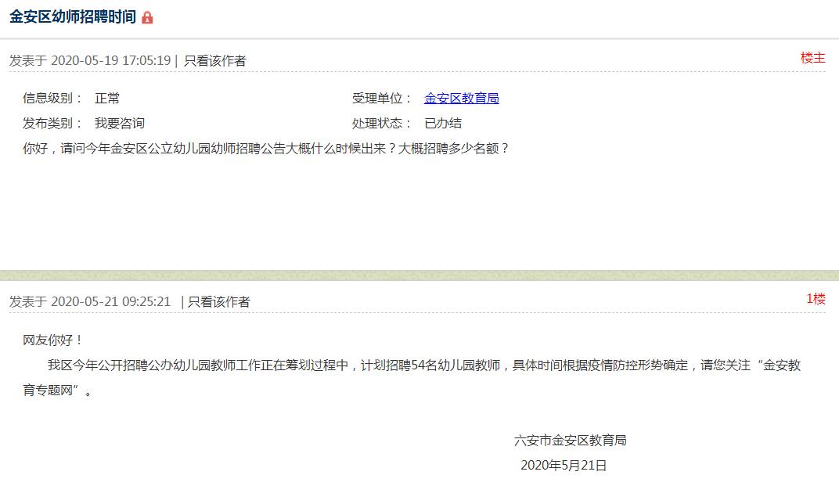Click the 已办结 processing status value
Viewport: 839px width, 486px height.
(x=443, y=123)
